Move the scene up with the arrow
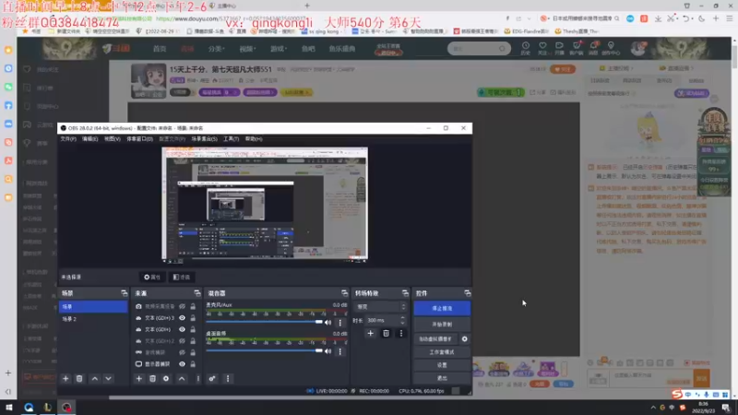This screenshot has height=415, width=738. click(95, 379)
